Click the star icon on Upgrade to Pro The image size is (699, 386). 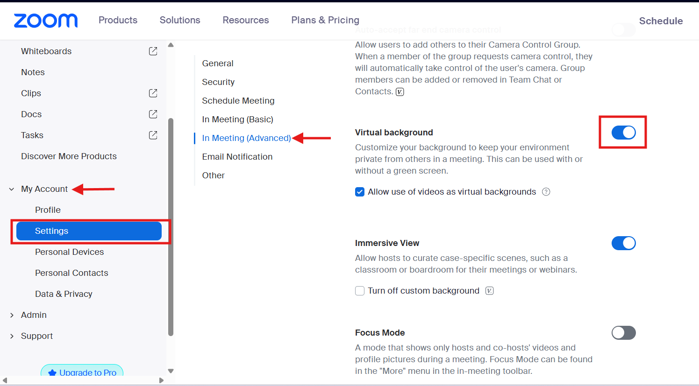51,372
